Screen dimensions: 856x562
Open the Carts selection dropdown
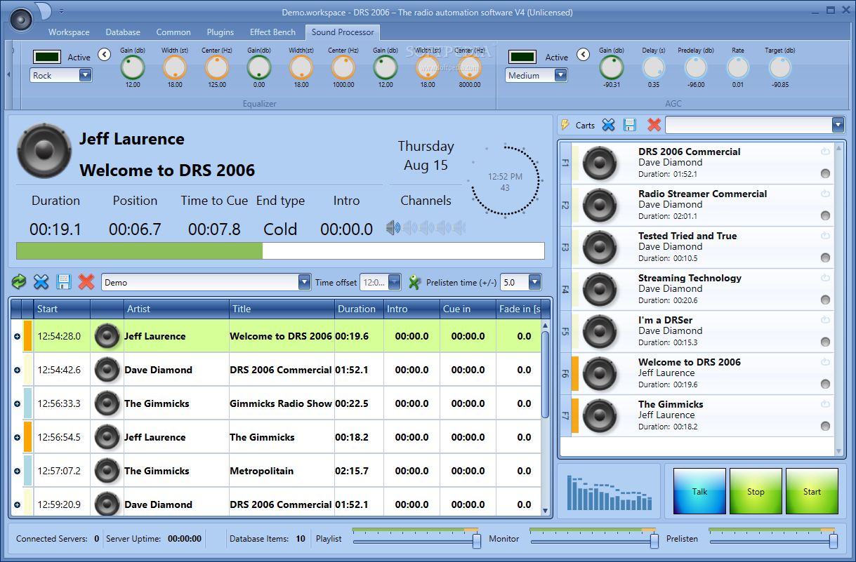pos(838,125)
